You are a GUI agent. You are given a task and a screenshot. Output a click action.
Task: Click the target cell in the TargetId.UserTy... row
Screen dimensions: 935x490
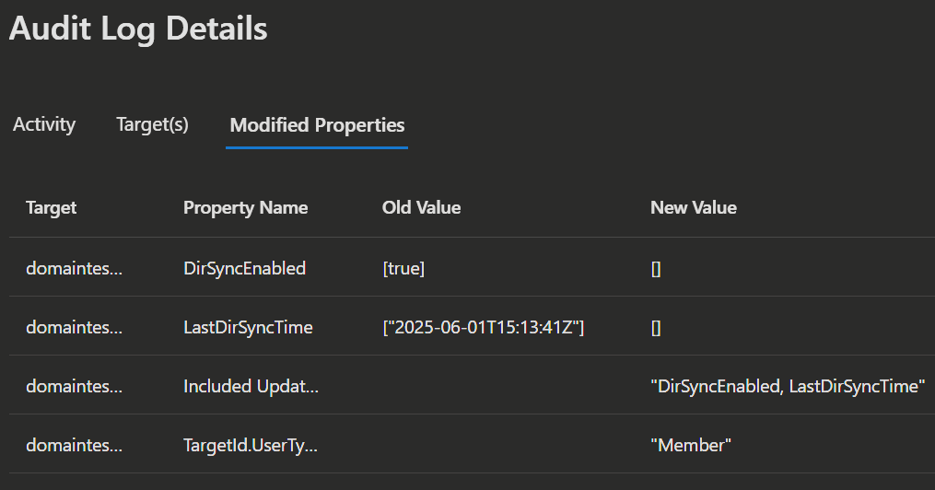coord(74,445)
